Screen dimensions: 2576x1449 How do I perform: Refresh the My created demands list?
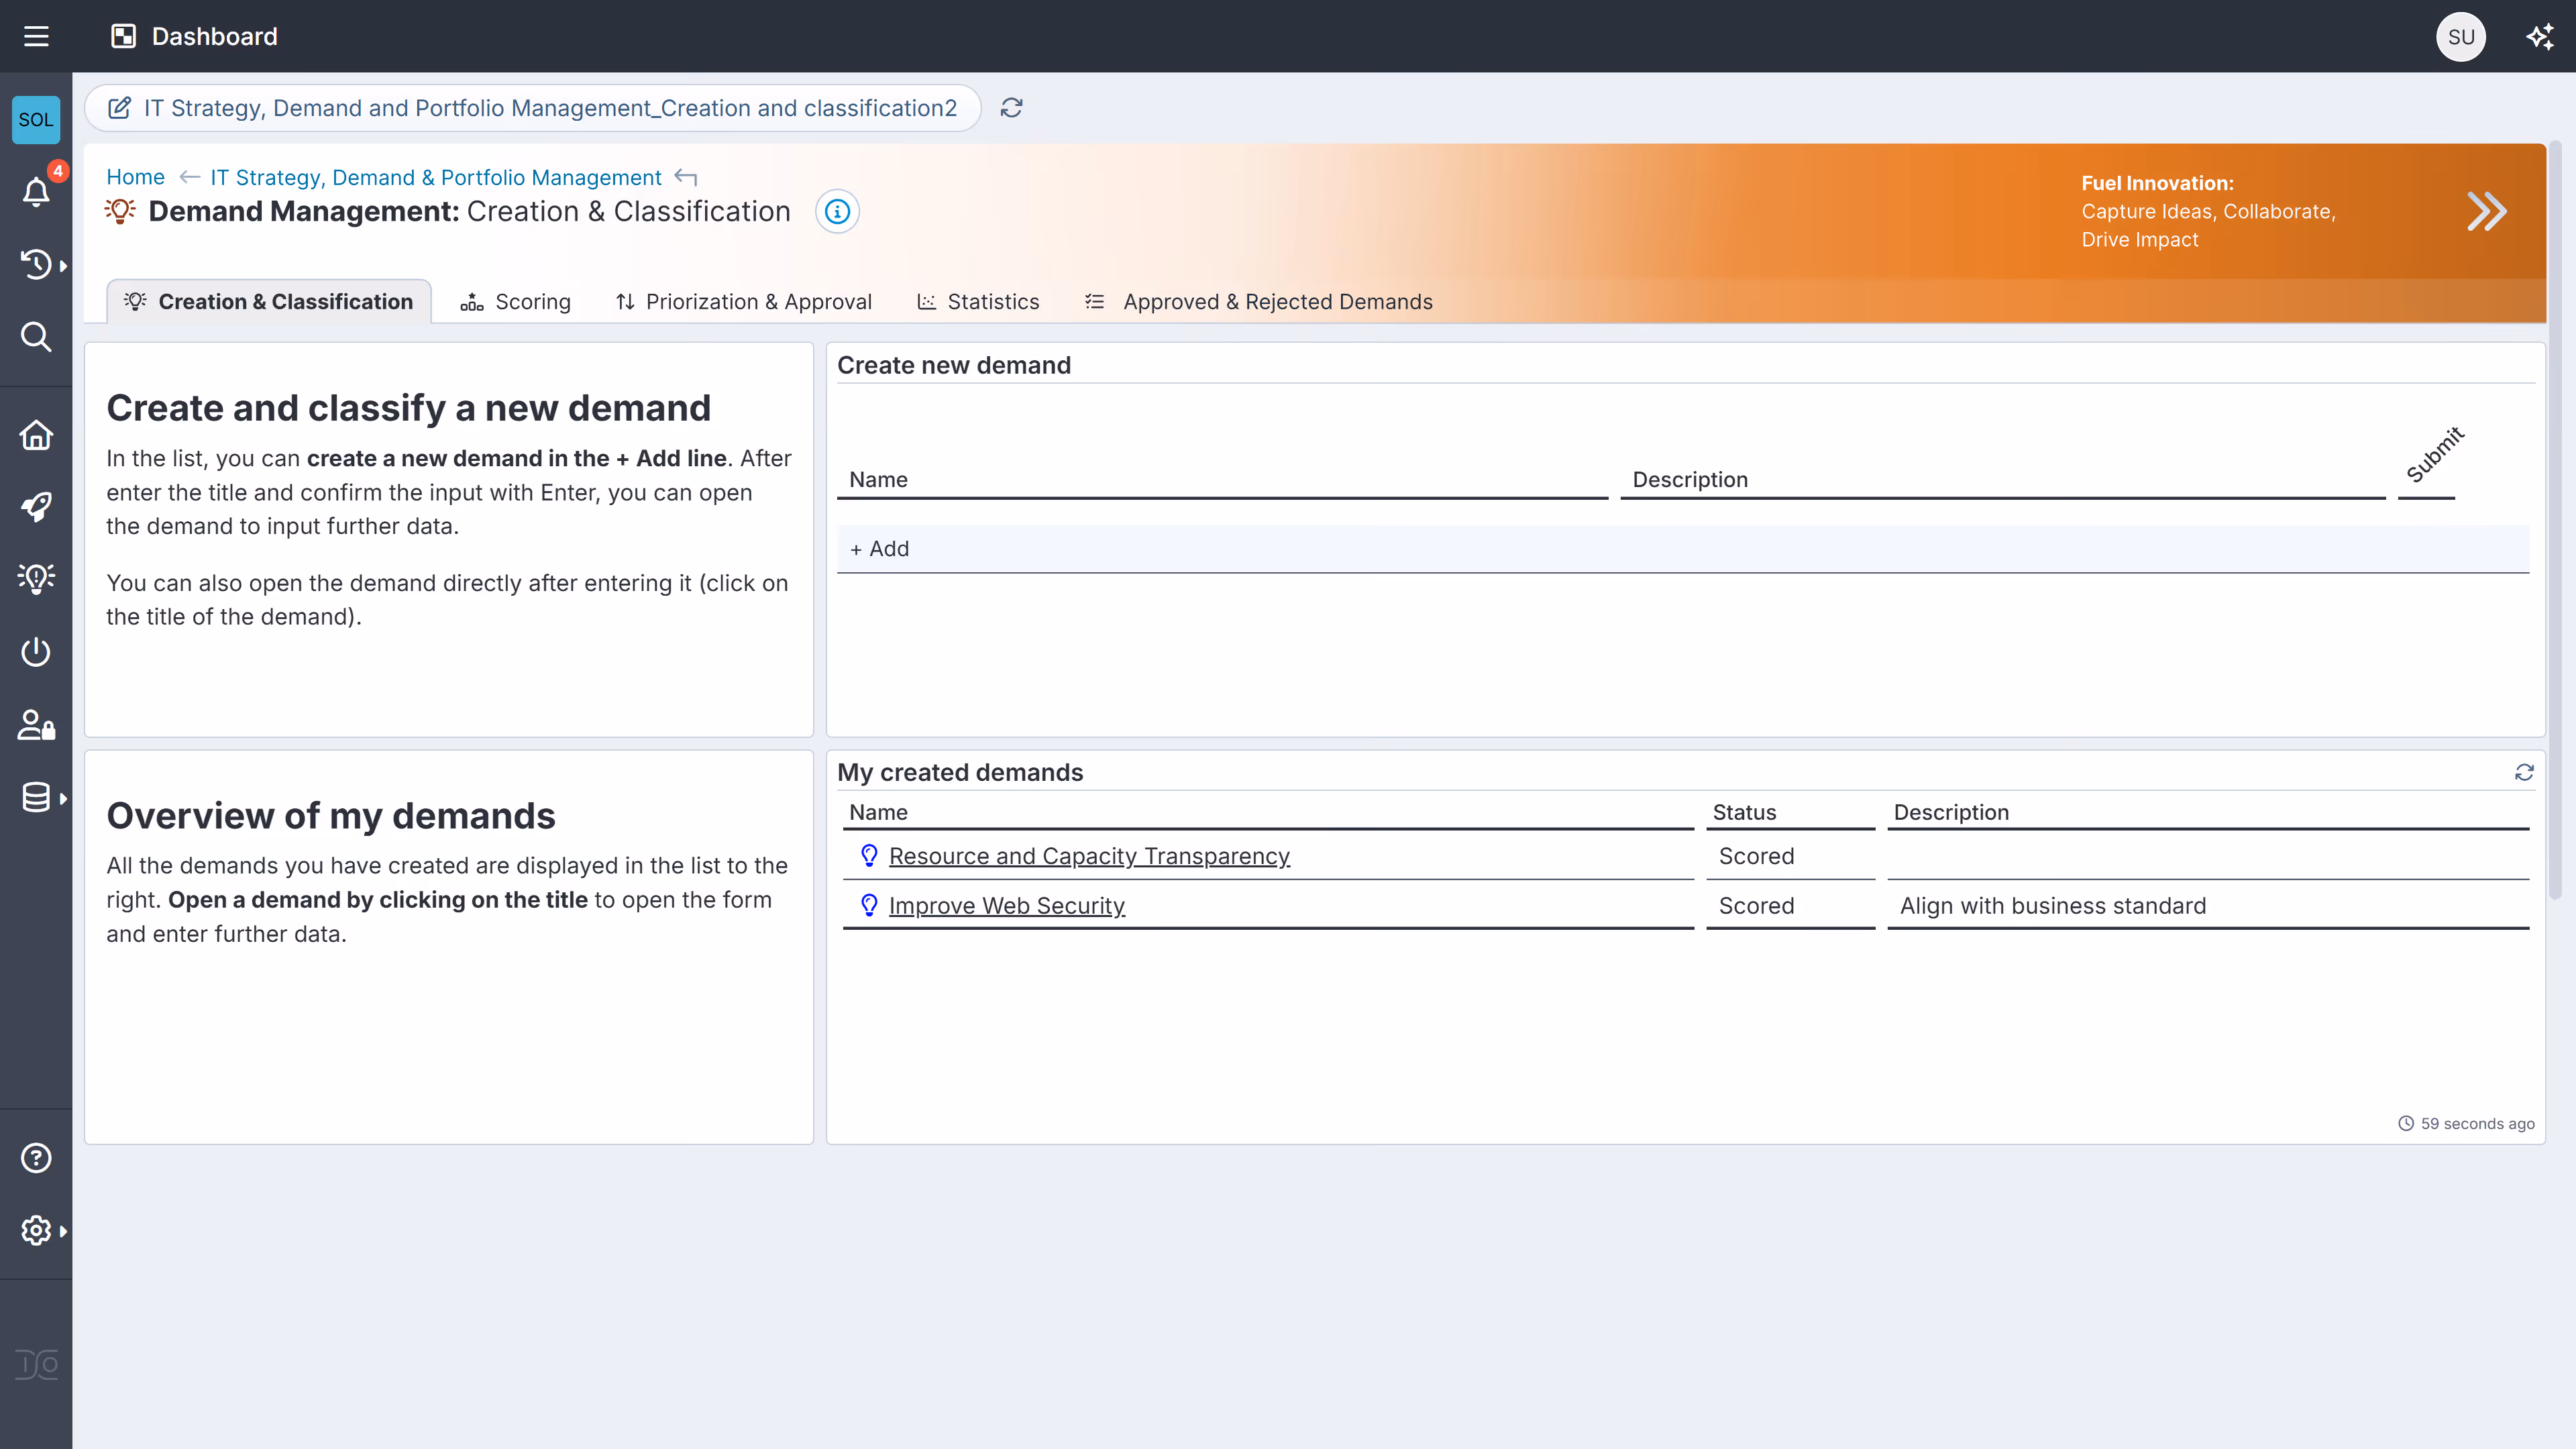click(x=2524, y=772)
